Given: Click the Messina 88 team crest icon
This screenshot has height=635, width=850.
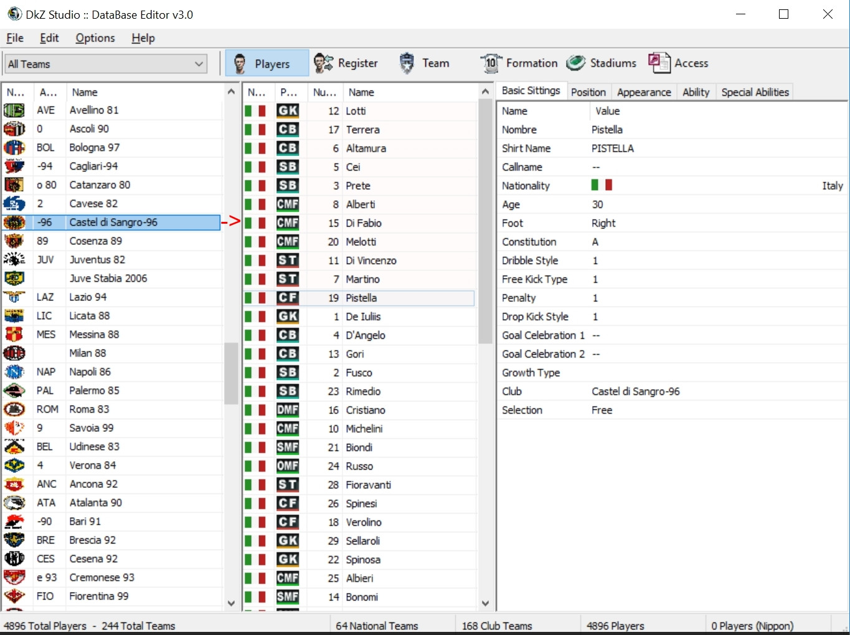Looking at the screenshot, I should [14, 335].
